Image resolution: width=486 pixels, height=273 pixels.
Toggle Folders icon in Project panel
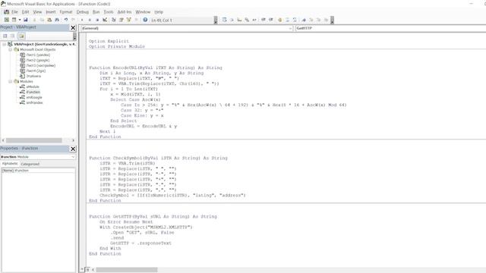tap(21, 36)
